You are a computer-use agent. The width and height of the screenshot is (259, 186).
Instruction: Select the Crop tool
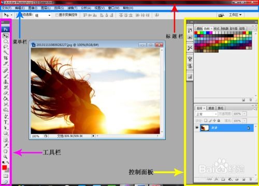6,58
